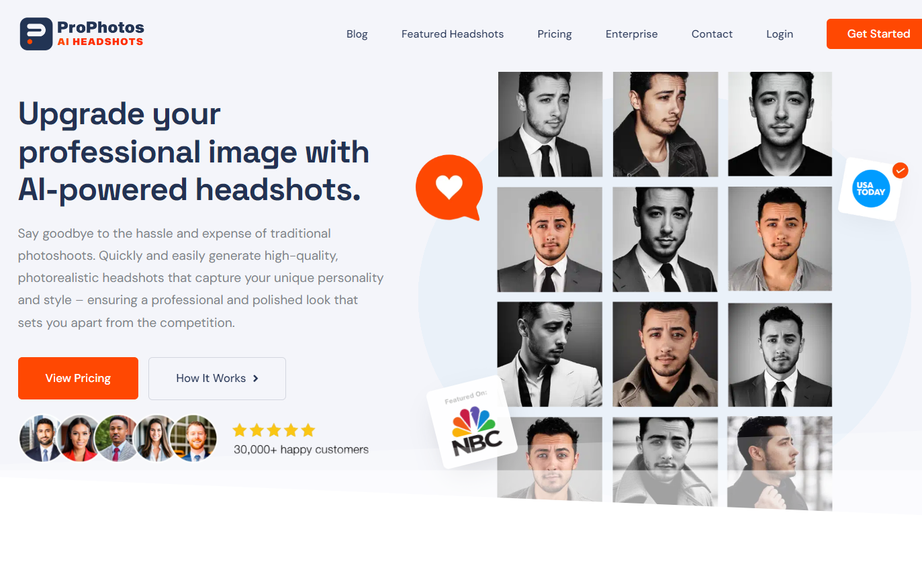922x572 pixels.
Task: Click the orange heart speech bubble icon
Action: point(449,187)
